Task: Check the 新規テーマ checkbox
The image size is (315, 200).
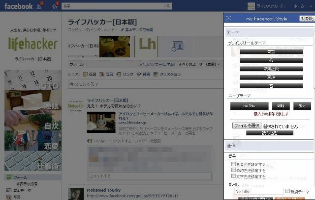Action: click(287, 191)
